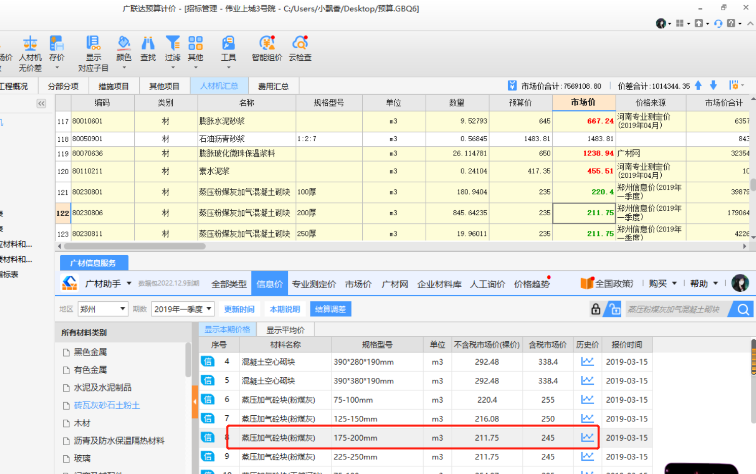Open the 过滤 filter funnel tool

172,53
